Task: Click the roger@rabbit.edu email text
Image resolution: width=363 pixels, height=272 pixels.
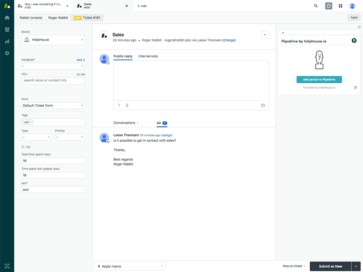Action: coord(178,40)
